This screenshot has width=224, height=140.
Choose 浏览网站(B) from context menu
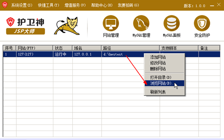pyautogui.click(x=164, y=83)
